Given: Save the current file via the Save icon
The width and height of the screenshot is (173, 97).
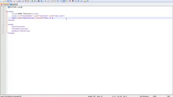Looking at the screenshot, I should click(8, 1).
